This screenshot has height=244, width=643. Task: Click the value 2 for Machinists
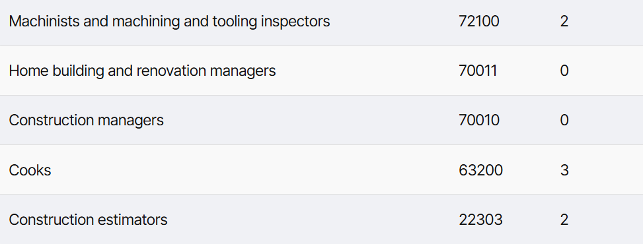coord(564,21)
